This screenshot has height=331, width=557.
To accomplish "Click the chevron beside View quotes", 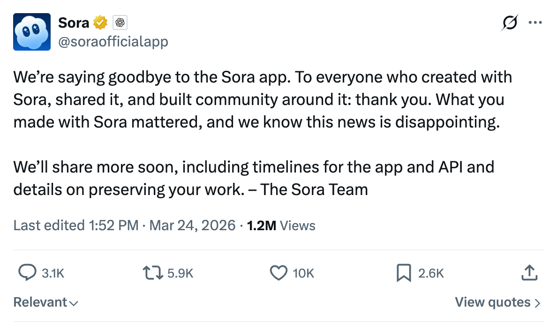I will pos(537,303).
